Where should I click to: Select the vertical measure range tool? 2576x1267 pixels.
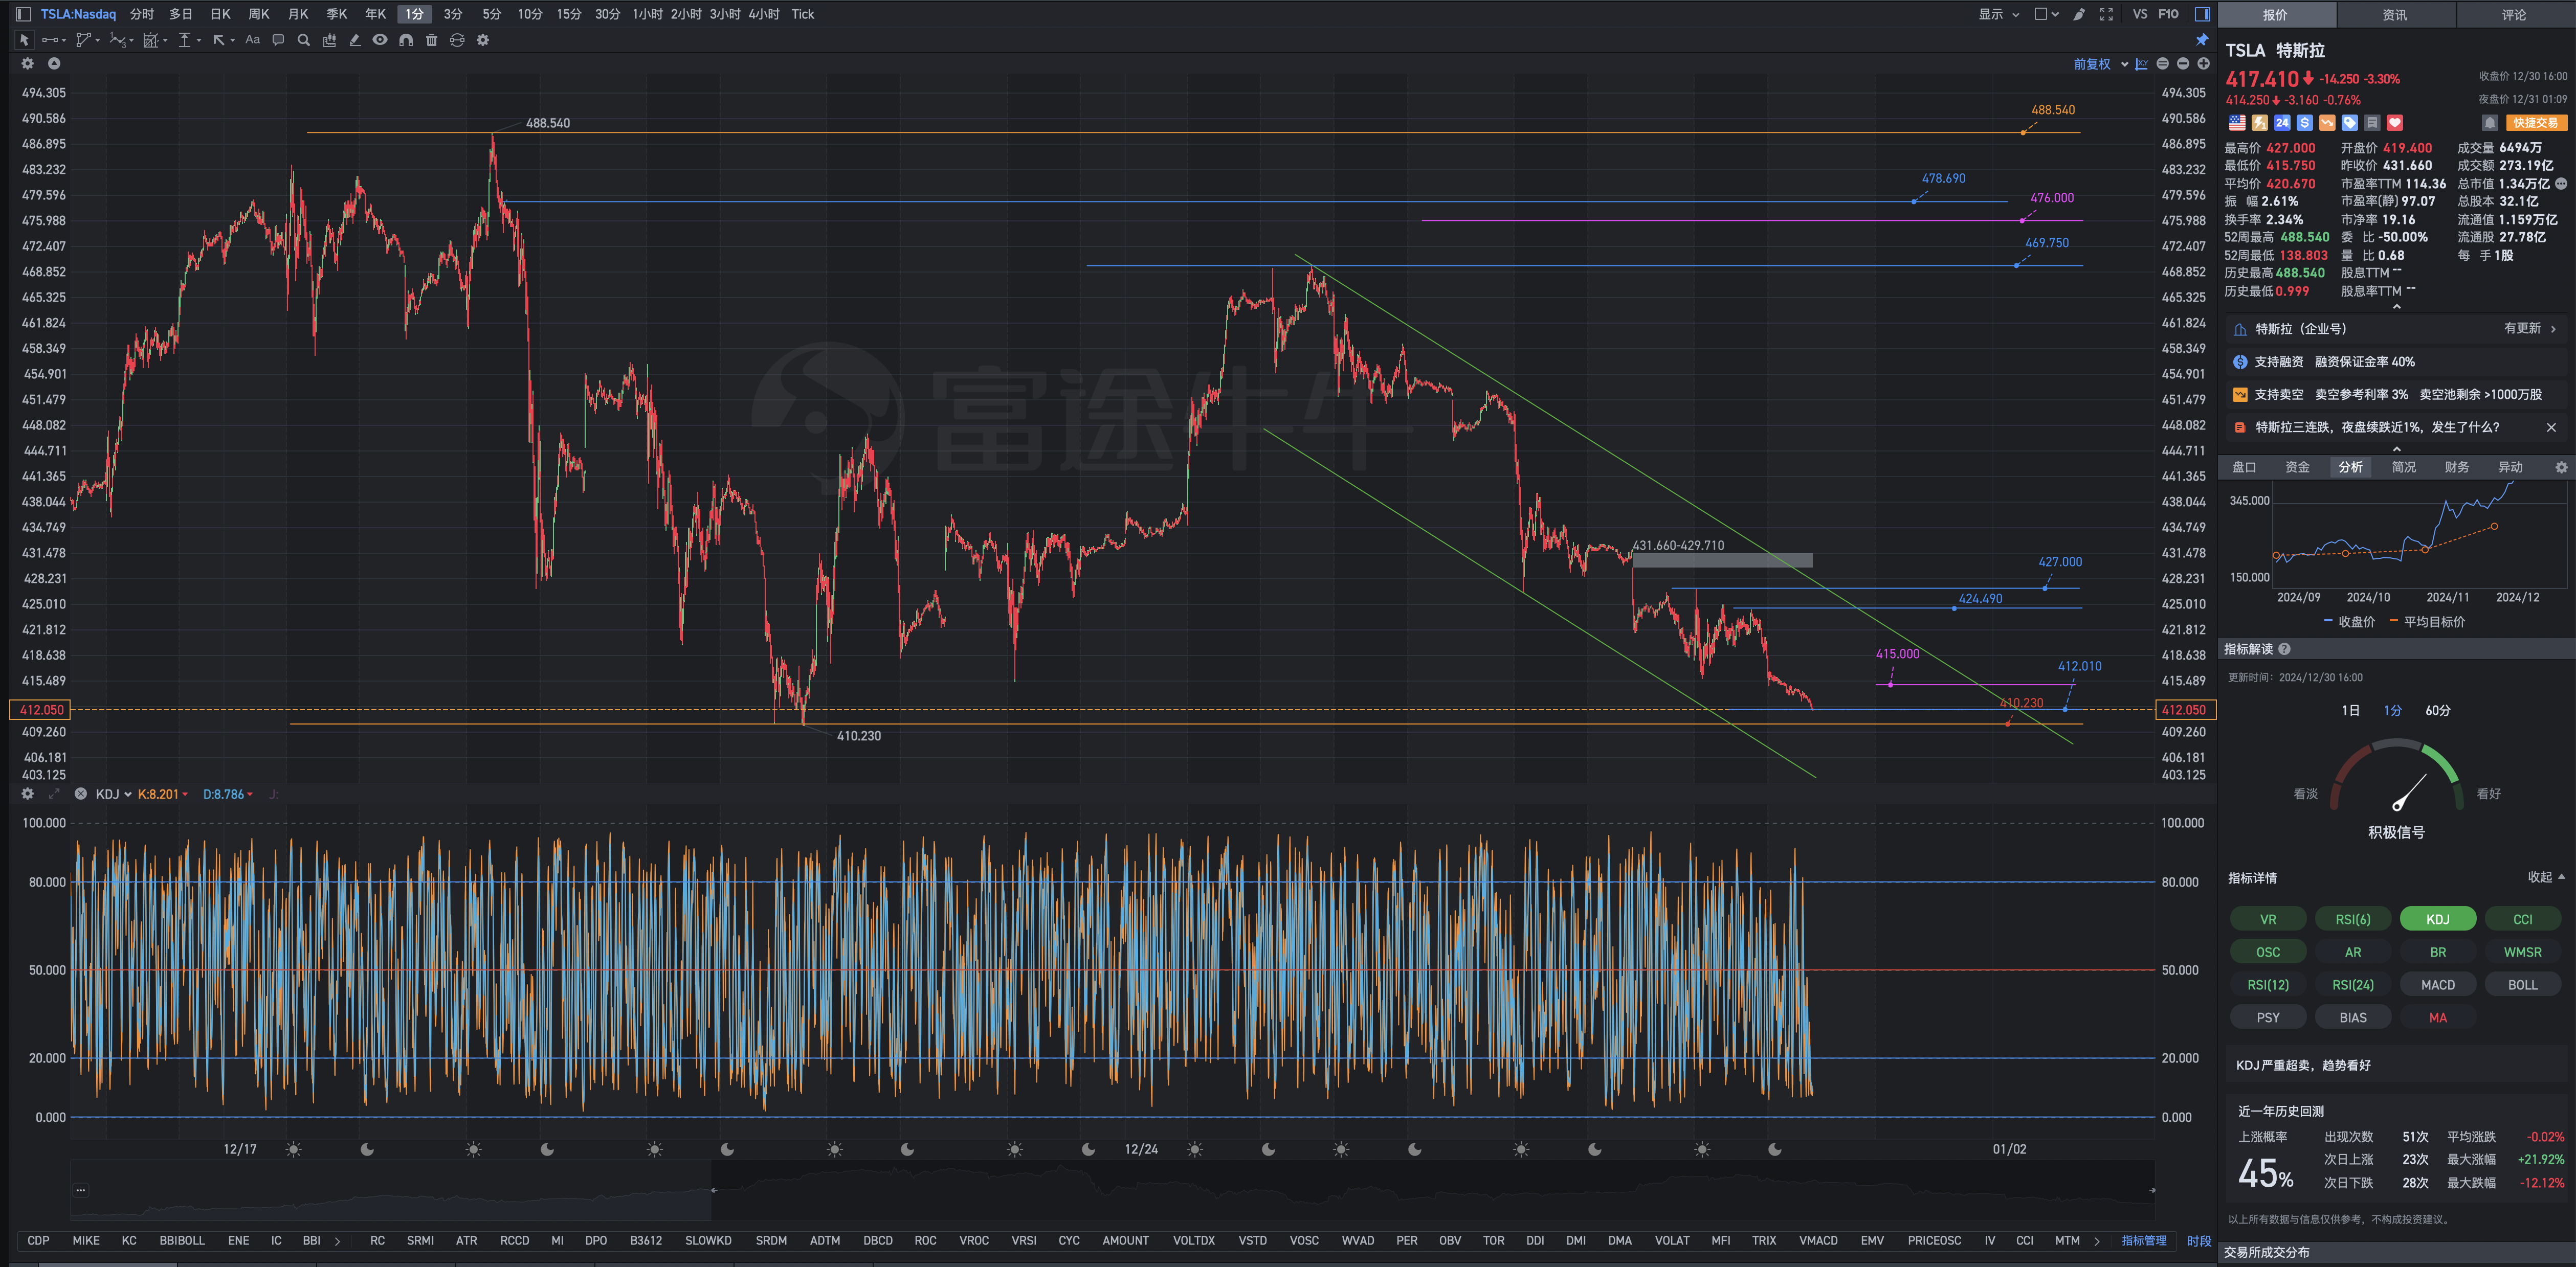pos(184,40)
